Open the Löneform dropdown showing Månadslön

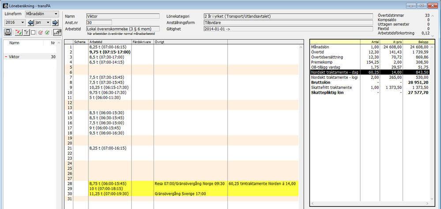(42, 14)
